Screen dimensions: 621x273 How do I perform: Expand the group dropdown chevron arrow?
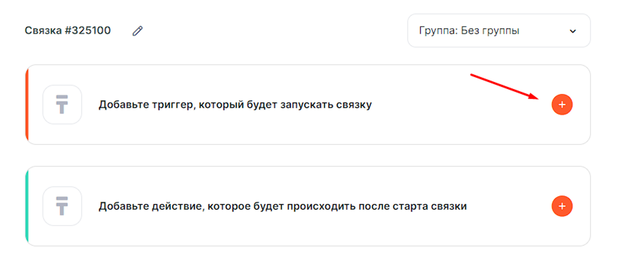[572, 31]
